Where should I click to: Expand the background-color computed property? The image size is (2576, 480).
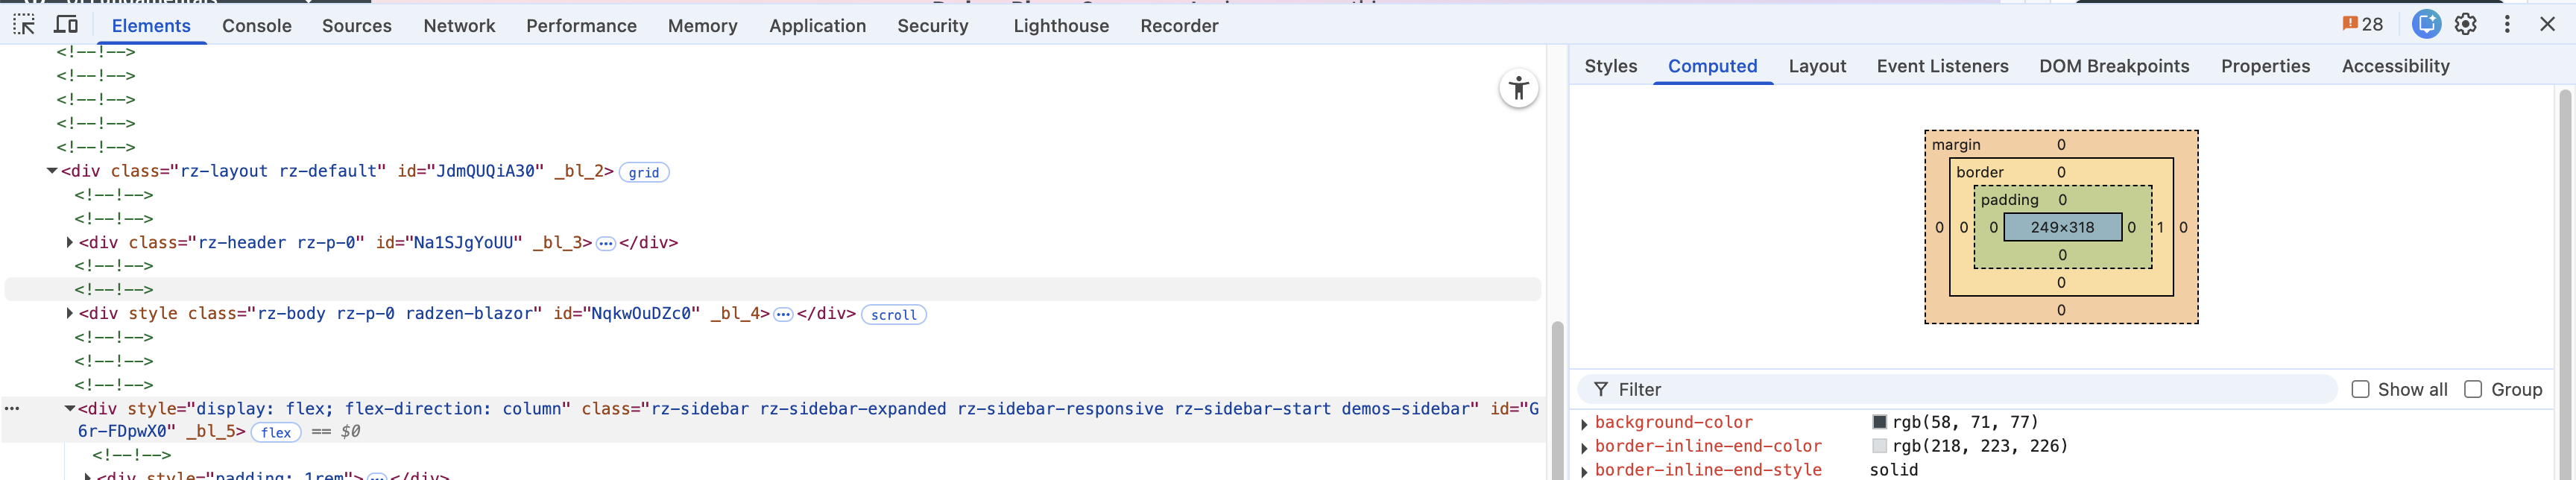[x=1584, y=423]
